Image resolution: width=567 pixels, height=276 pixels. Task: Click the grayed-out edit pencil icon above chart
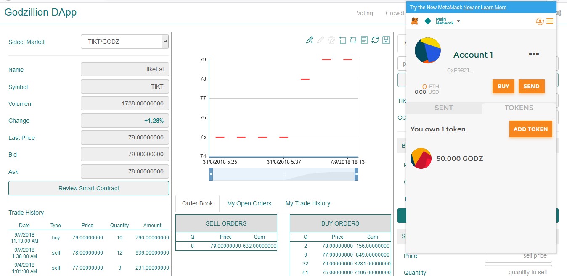(321, 40)
